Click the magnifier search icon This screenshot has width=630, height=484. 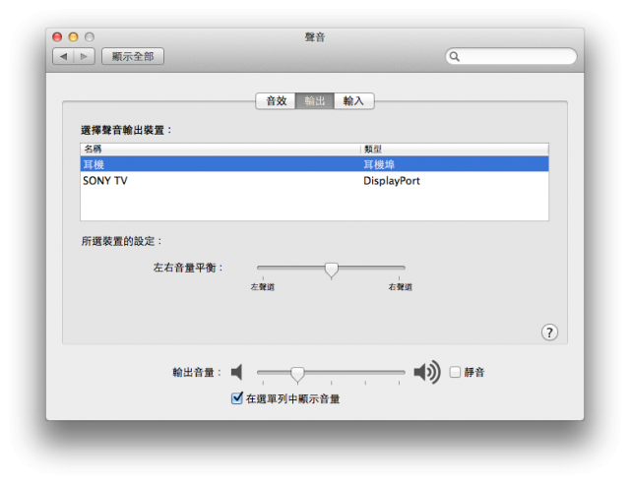[x=455, y=56]
